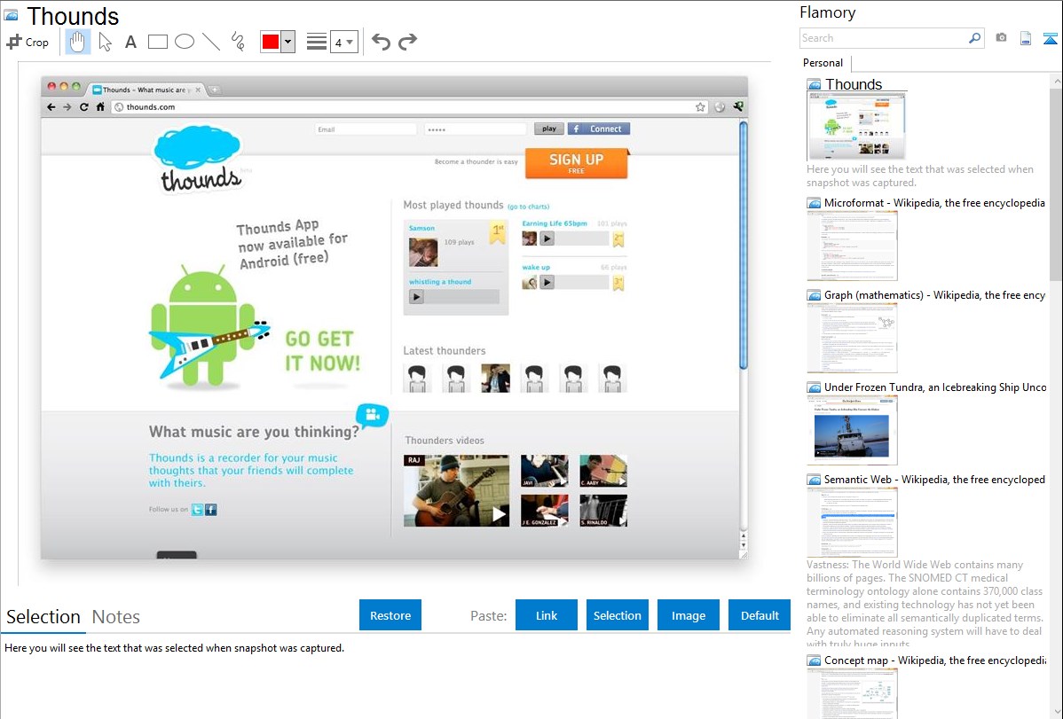Click the Paste Default button

tap(760, 615)
